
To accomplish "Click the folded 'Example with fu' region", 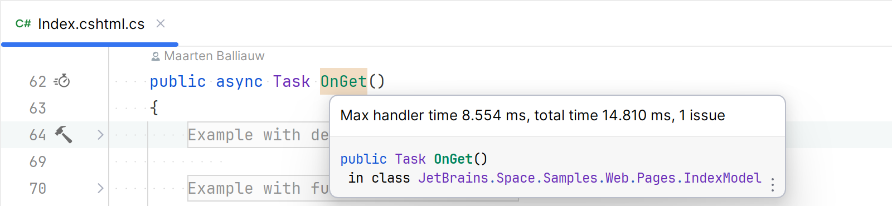I will pyautogui.click(x=259, y=188).
